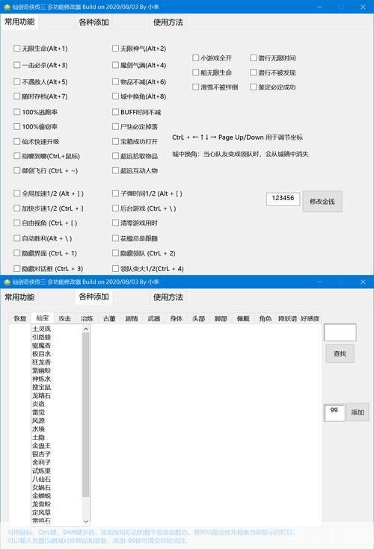
Task: Tick the 魔剑气满(Alt+4) option
Action: (x=115, y=65)
